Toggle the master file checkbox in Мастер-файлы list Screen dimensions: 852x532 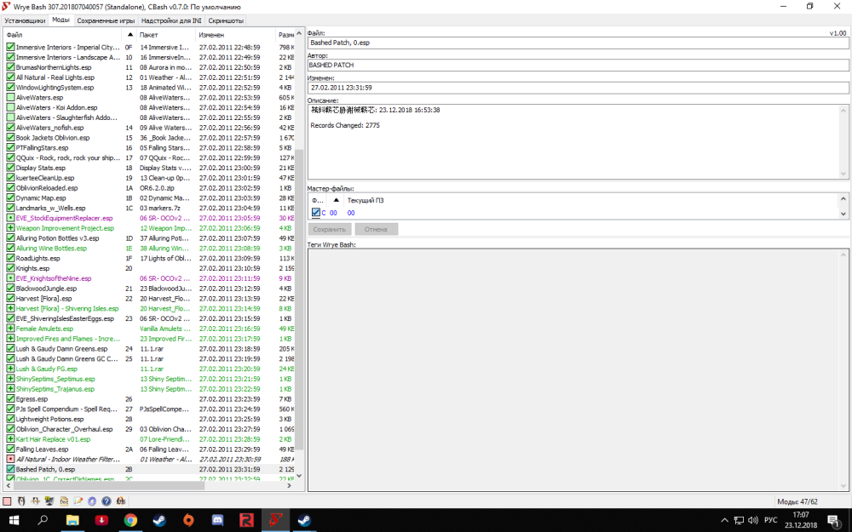tap(316, 212)
